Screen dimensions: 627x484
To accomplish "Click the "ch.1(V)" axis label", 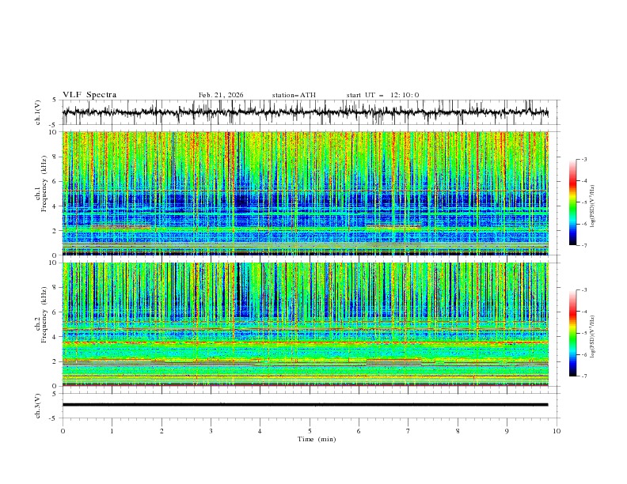I will [38, 112].
